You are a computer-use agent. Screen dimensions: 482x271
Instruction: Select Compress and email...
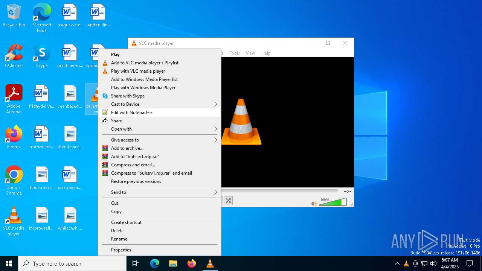pyautogui.click(x=160, y=165)
